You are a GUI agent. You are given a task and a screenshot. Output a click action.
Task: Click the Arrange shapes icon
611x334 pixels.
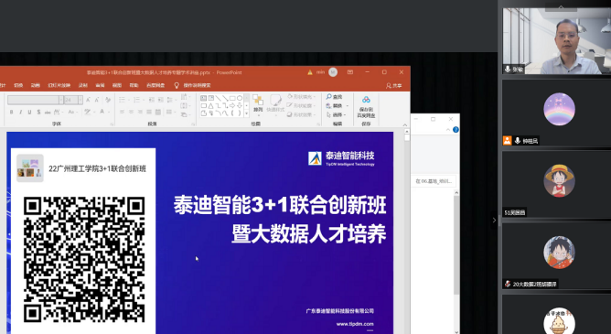(x=258, y=103)
